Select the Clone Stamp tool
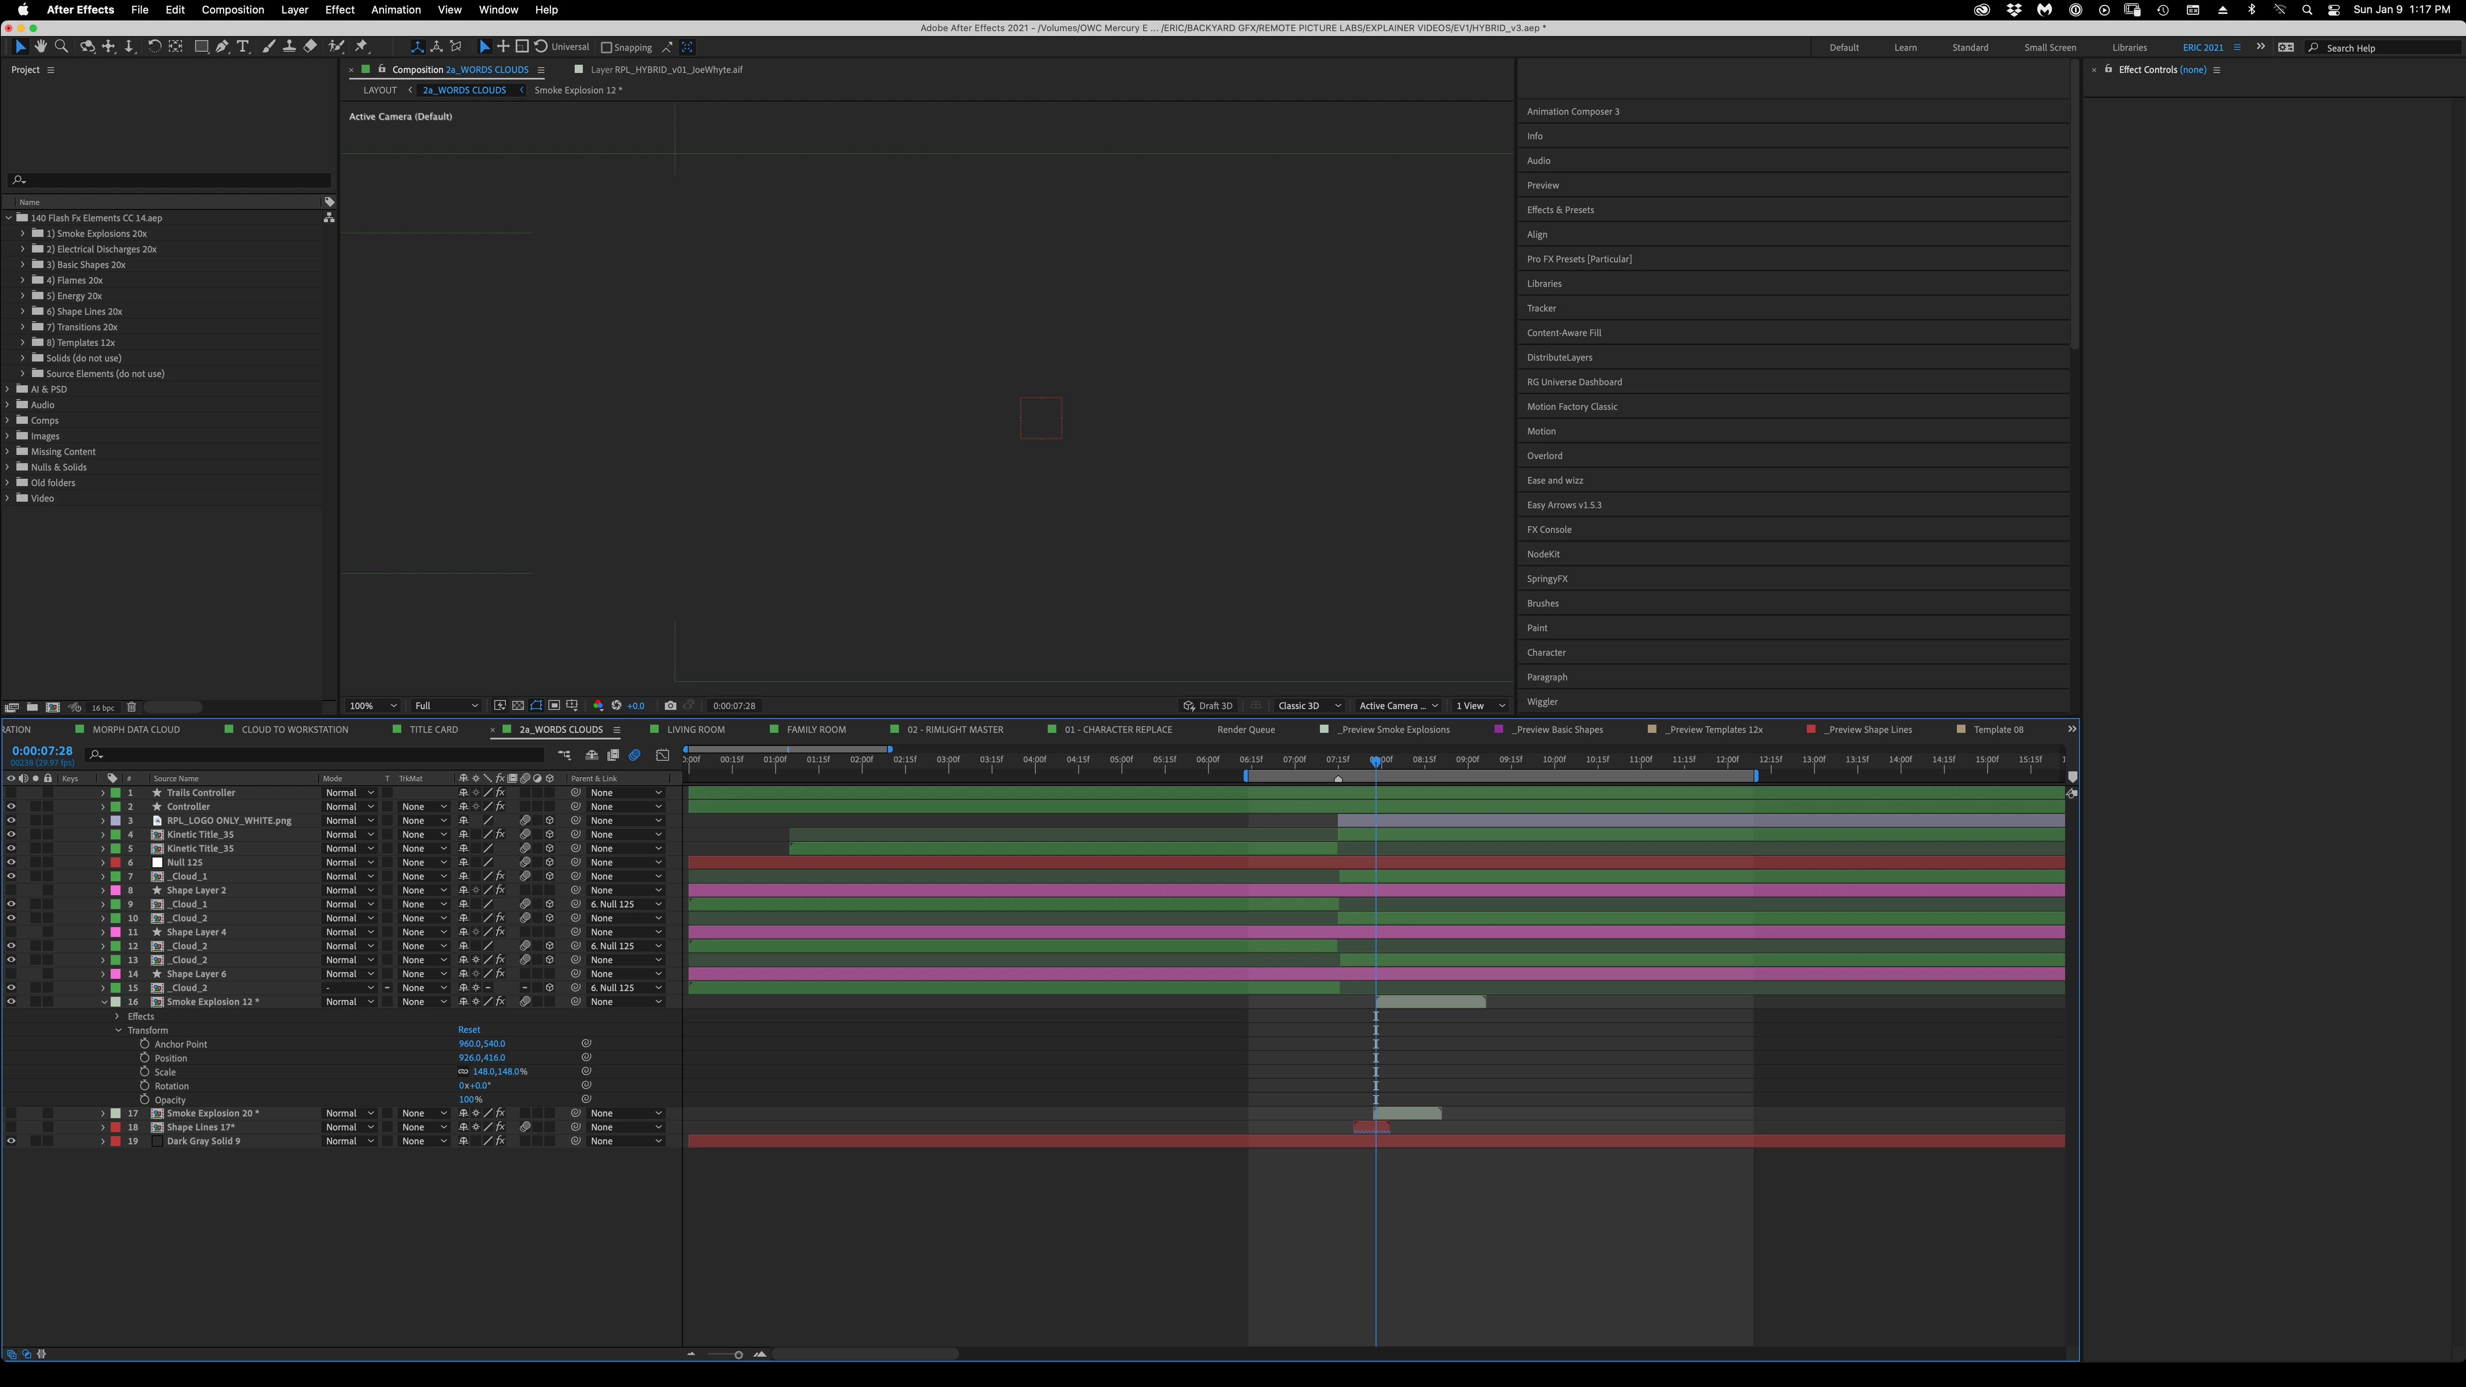 pos(289,47)
